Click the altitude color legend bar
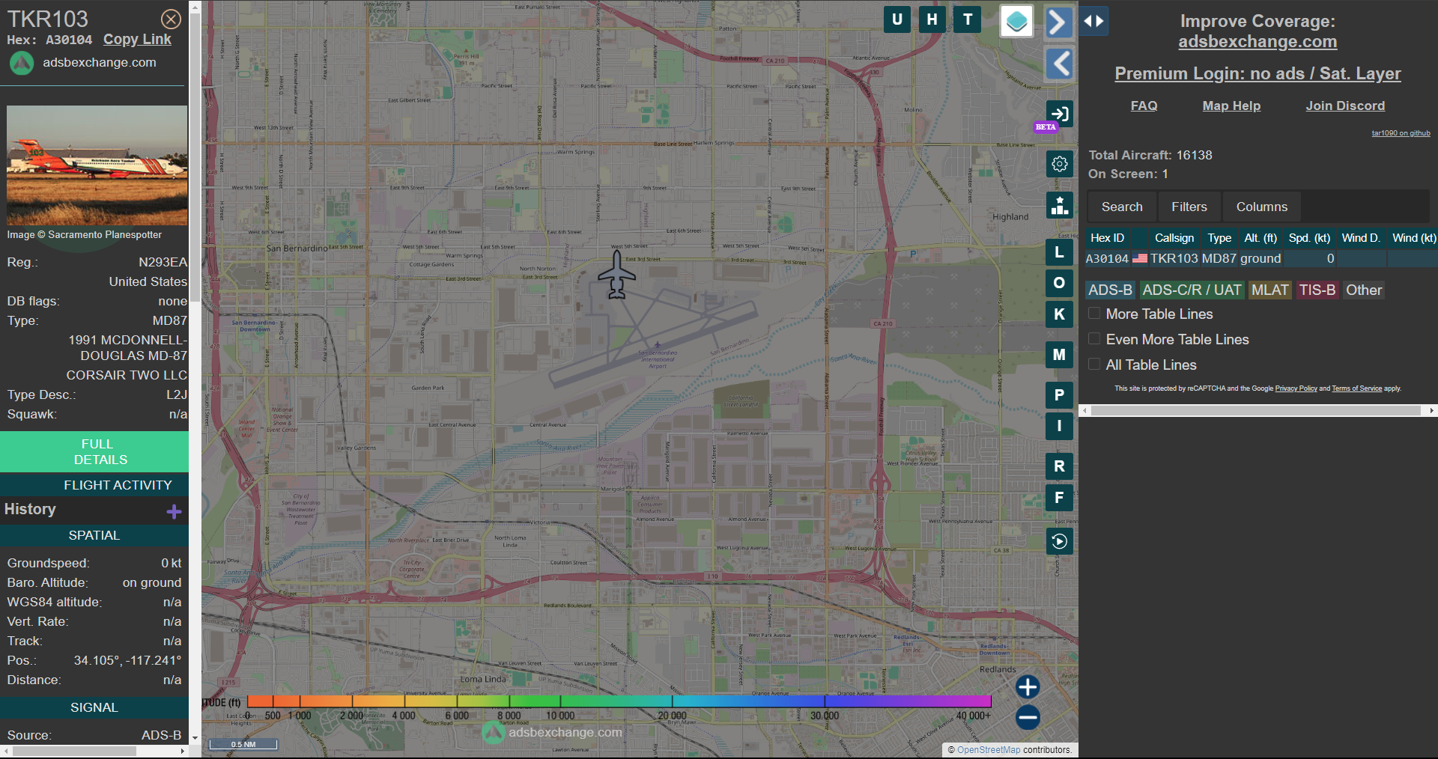 click(619, 701)
